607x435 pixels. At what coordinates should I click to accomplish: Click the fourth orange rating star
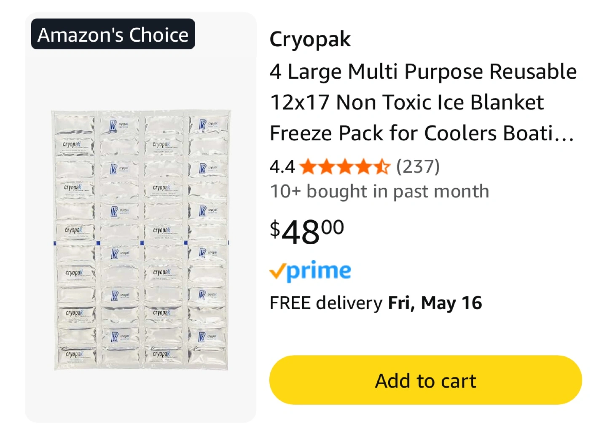pyautogui.click(x=364, y=167)
